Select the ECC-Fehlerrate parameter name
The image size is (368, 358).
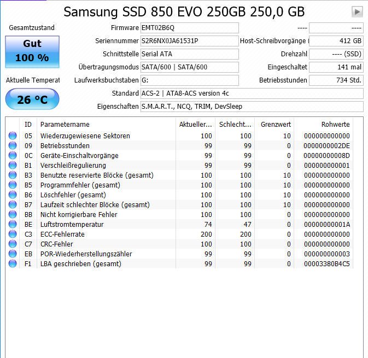coord(62,234)
